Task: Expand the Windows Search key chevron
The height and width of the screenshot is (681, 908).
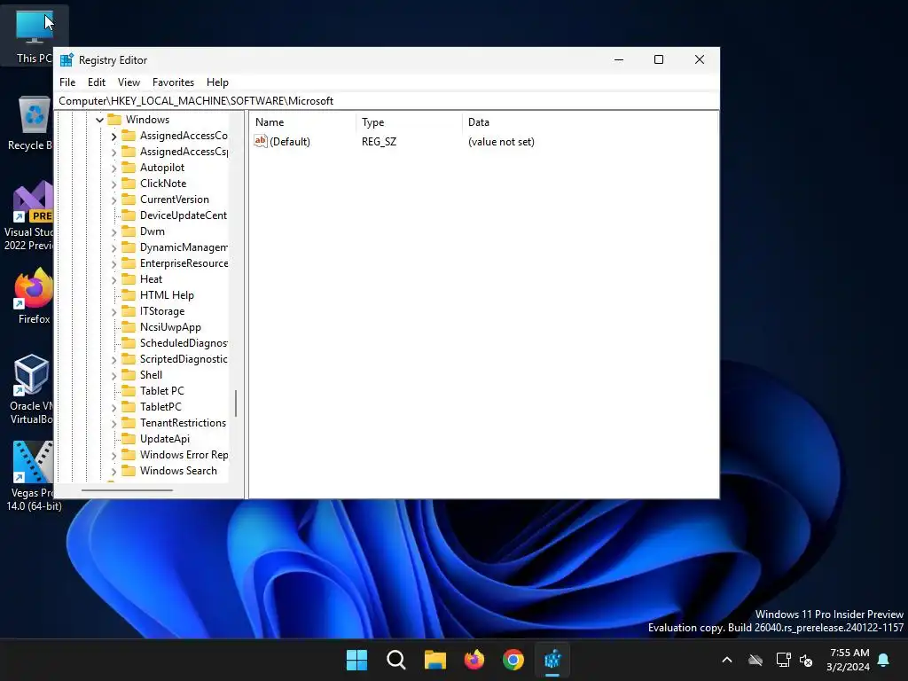Action: pyautogui.click(x=113, y=472)
